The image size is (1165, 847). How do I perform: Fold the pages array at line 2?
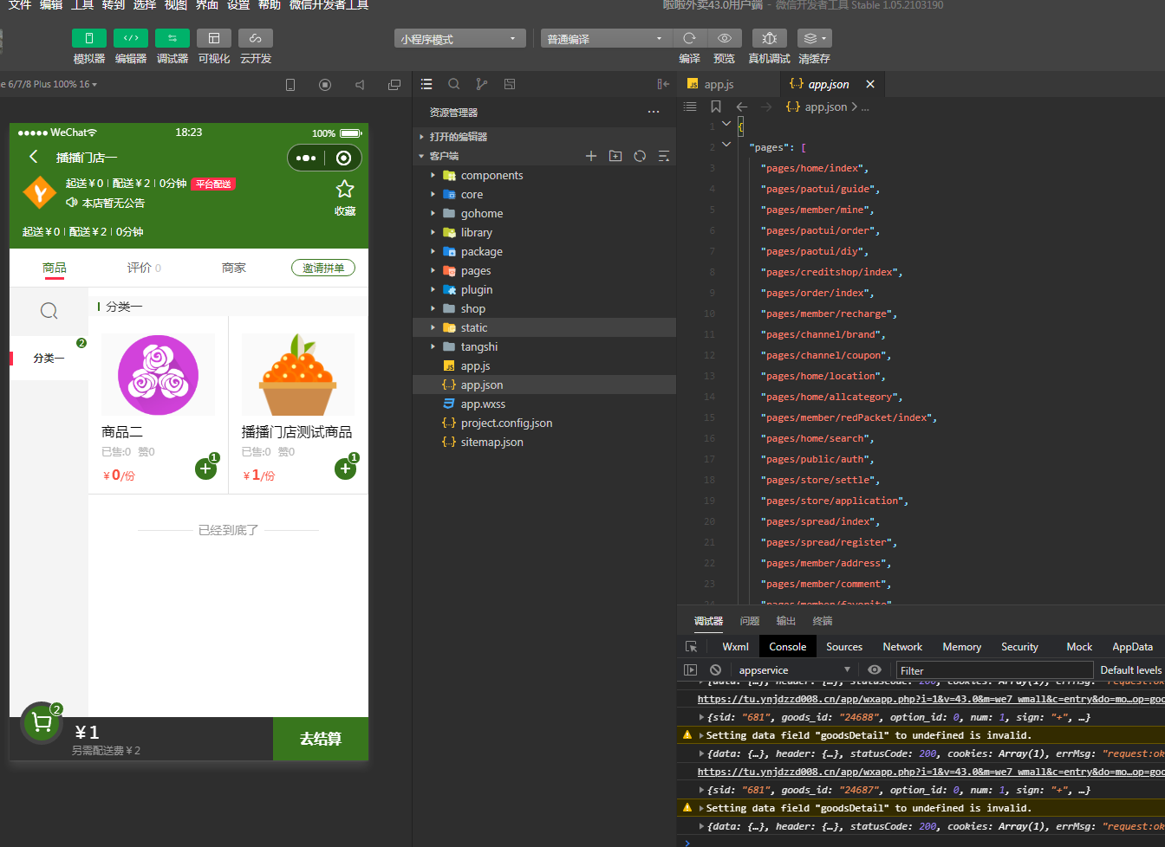726,145
